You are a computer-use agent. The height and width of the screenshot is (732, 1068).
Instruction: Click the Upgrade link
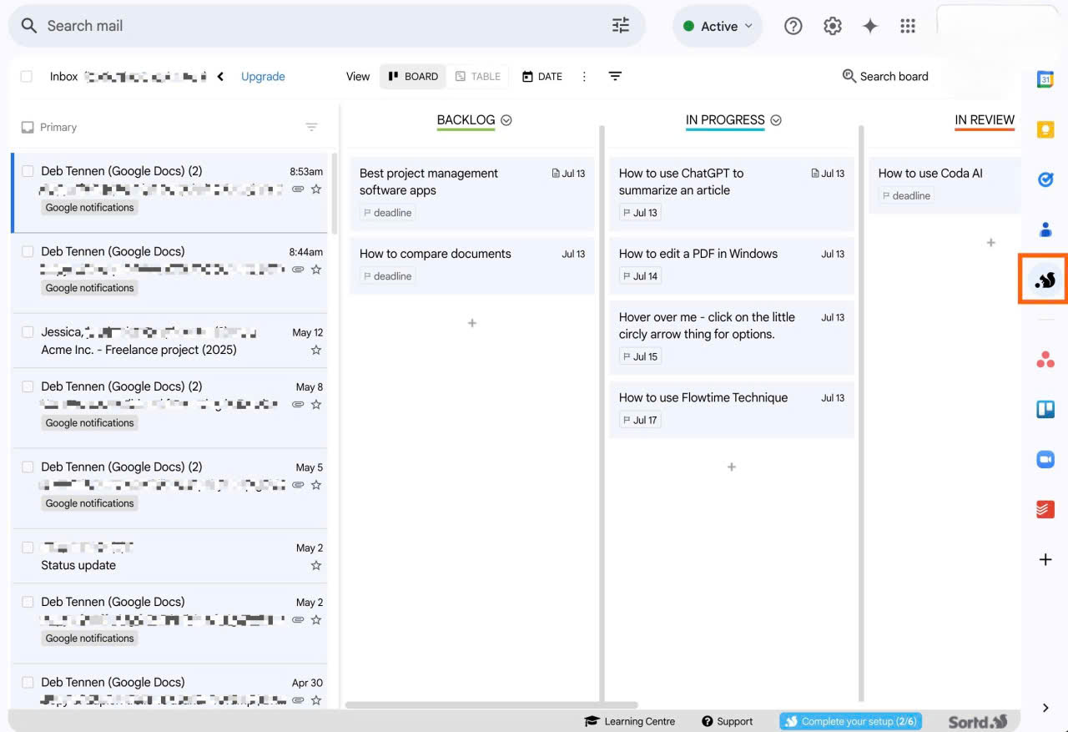tap(263, 76)
